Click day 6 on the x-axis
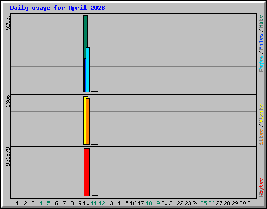This screenshot has width=267, height=209. point(56,203)
